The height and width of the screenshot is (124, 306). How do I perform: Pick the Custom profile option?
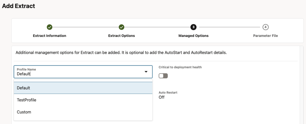tap(24, 112)
